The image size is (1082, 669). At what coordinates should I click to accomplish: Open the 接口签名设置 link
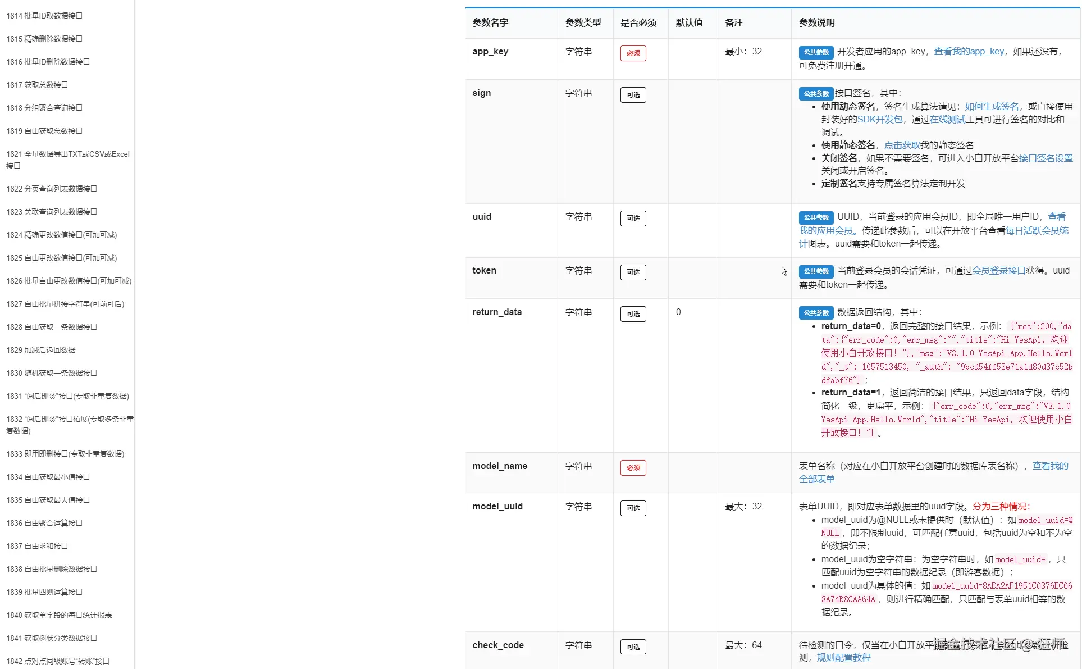(1046, 158)
